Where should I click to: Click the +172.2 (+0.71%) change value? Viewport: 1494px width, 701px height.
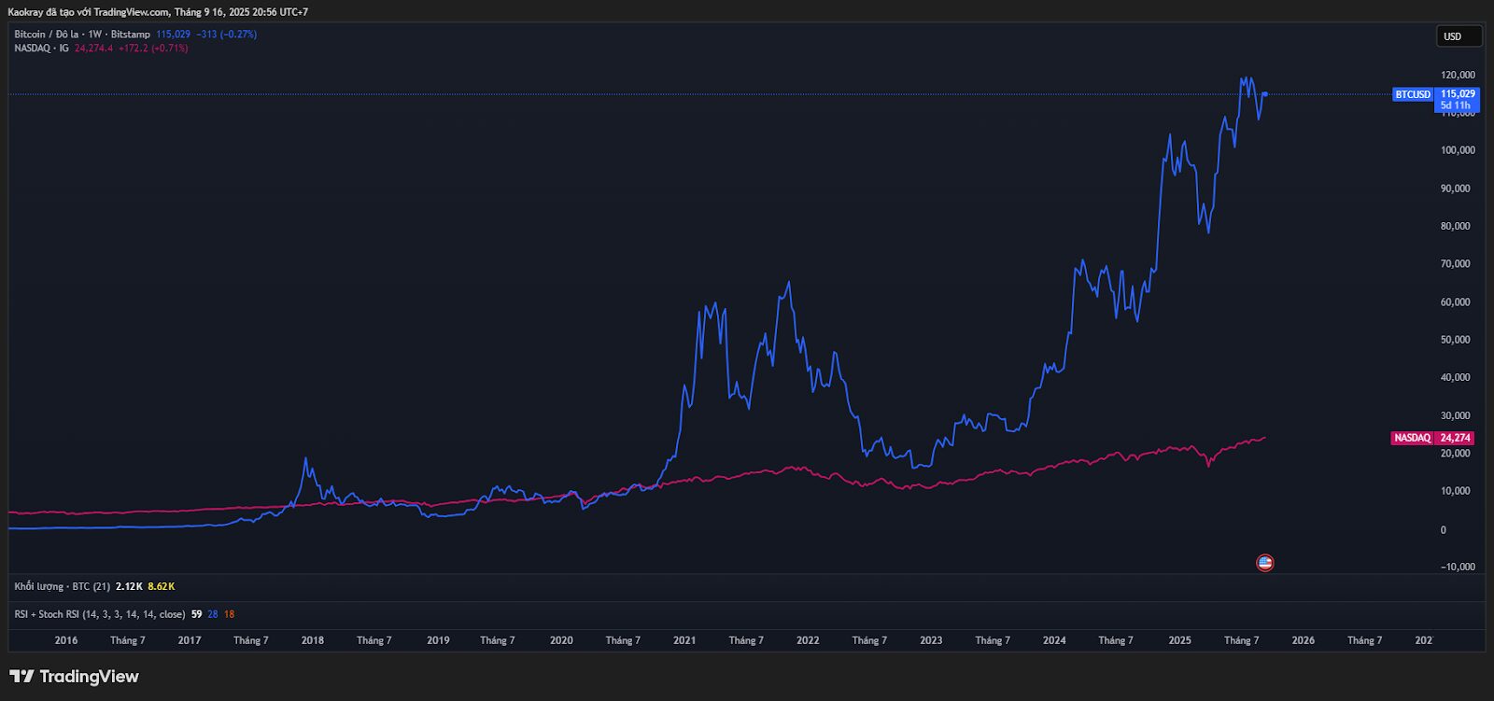pos(153,49)
